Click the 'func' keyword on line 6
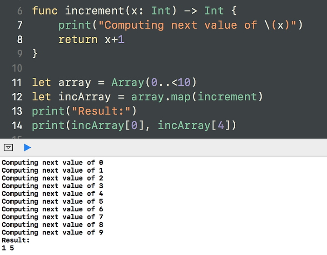Image resolution: width=327 pixels, height=255 pixels. pyautogui.click(x=45, y=11)
